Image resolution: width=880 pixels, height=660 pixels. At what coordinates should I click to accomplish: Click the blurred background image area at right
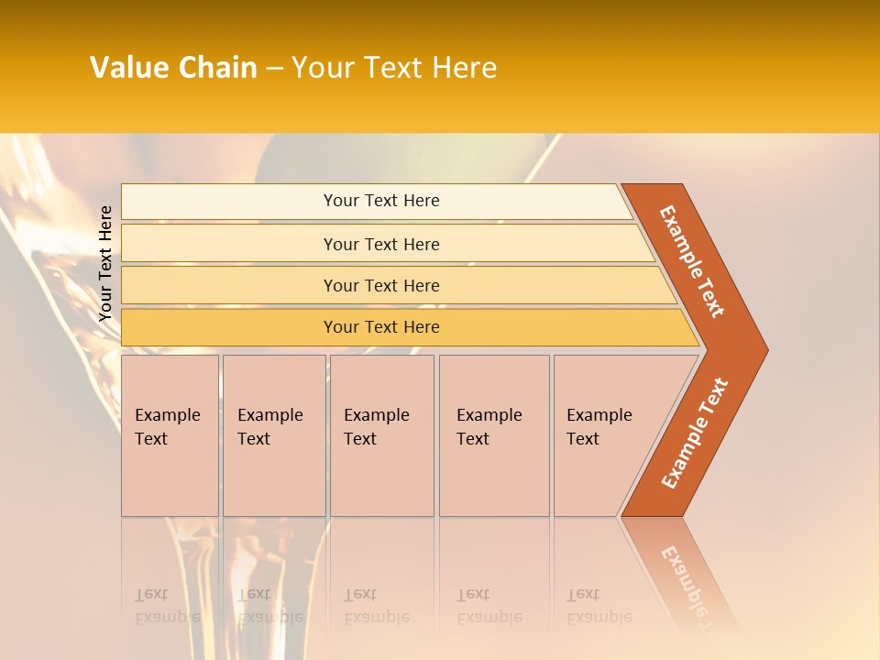819,393
